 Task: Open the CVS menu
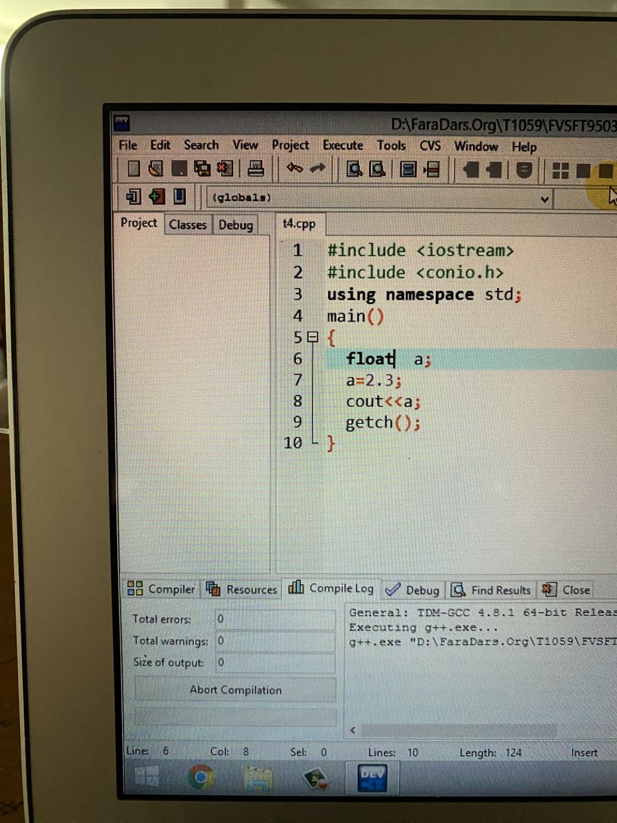coord(431,146)
